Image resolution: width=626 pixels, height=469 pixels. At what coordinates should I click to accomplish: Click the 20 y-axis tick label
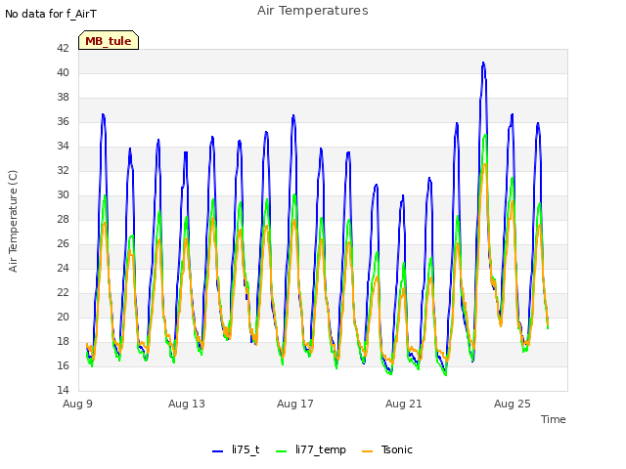(63, 317)
